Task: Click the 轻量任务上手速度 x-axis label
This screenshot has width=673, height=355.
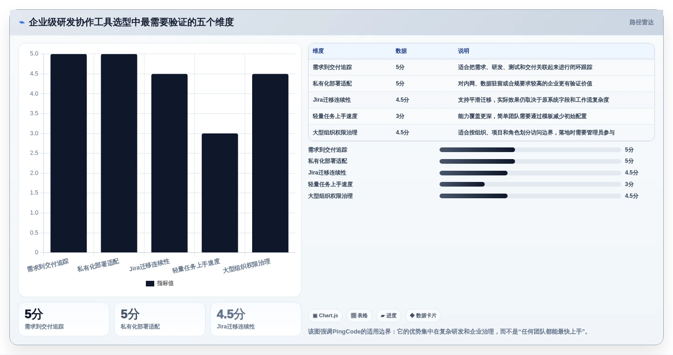Action: 196,266
